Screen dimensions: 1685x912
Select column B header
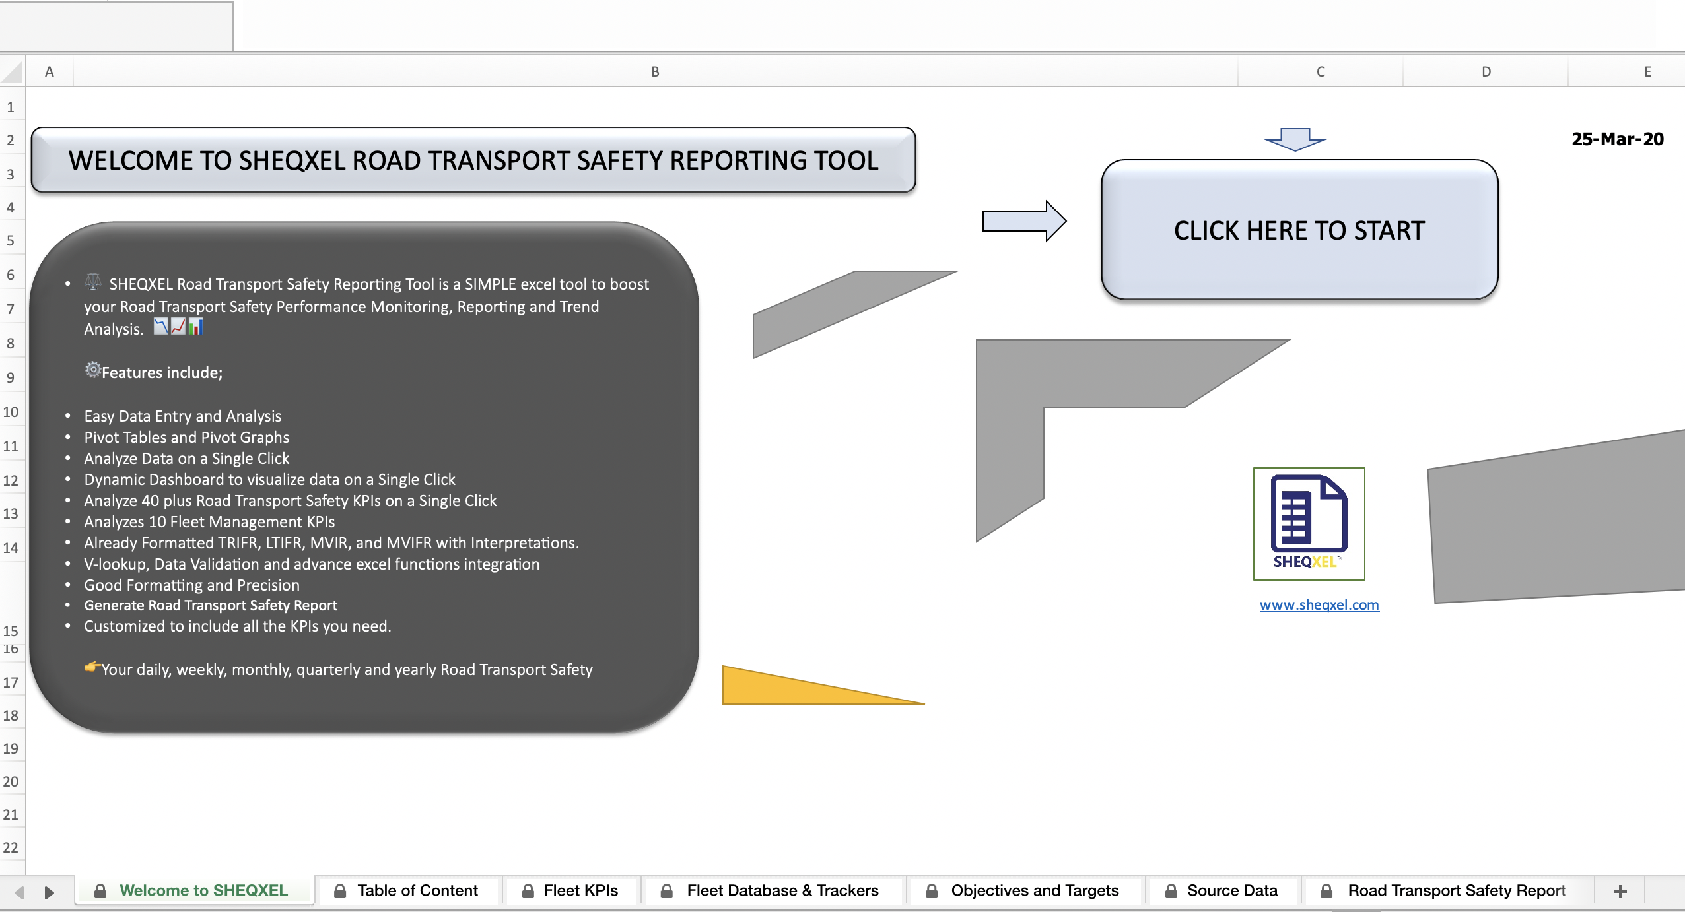[655, 71]
